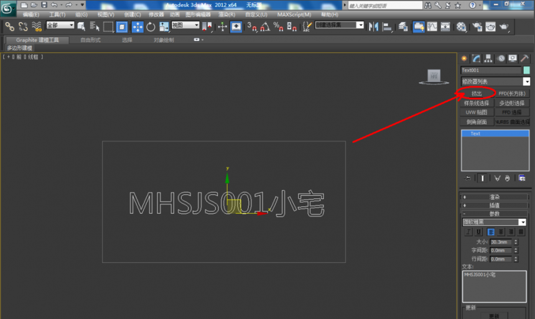Open the font 微软雅黑 dropdown

(x=494, y=222)
